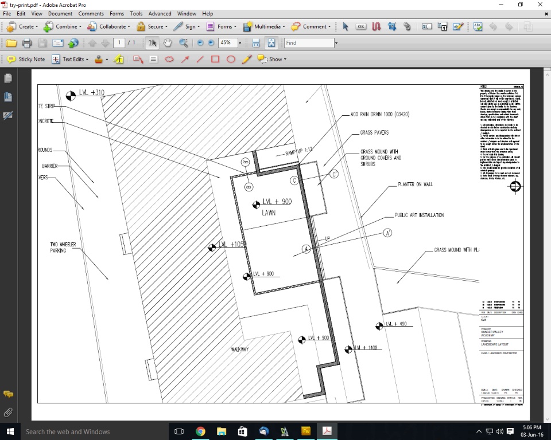551x440 pixels.
Task: Click the Find text field
Action: tap(309, 43)
